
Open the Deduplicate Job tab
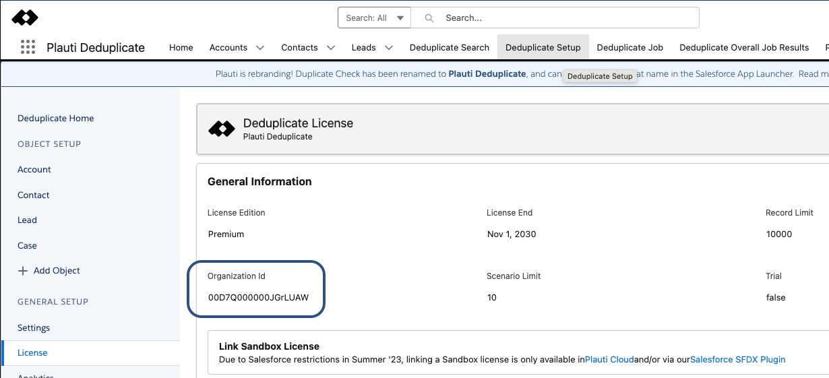tap(630, 48)
